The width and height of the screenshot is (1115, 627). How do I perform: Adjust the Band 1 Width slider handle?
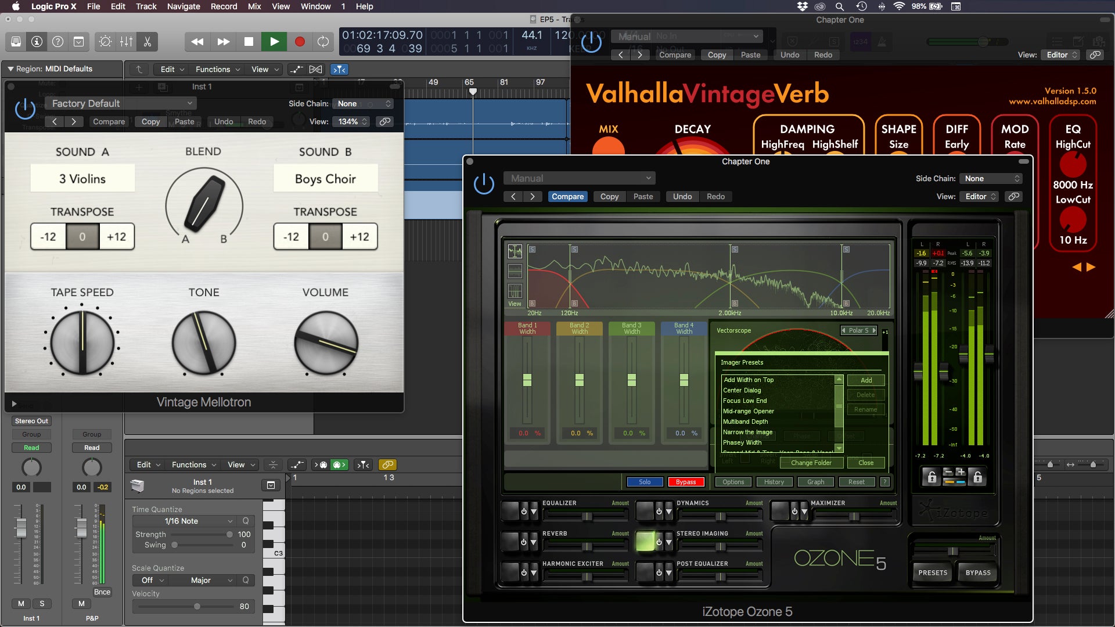point(527,380)
